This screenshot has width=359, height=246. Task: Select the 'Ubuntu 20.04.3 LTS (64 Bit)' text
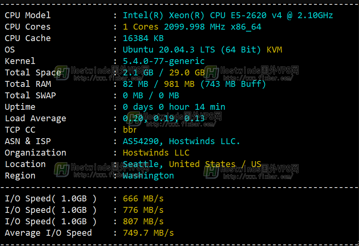(192, 50)
